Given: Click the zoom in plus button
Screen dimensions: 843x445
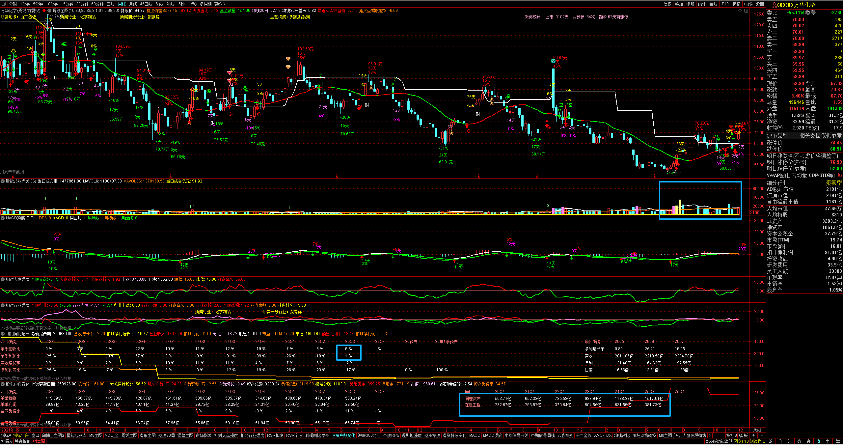Looking at the screenshot, I should click(753, 435).
